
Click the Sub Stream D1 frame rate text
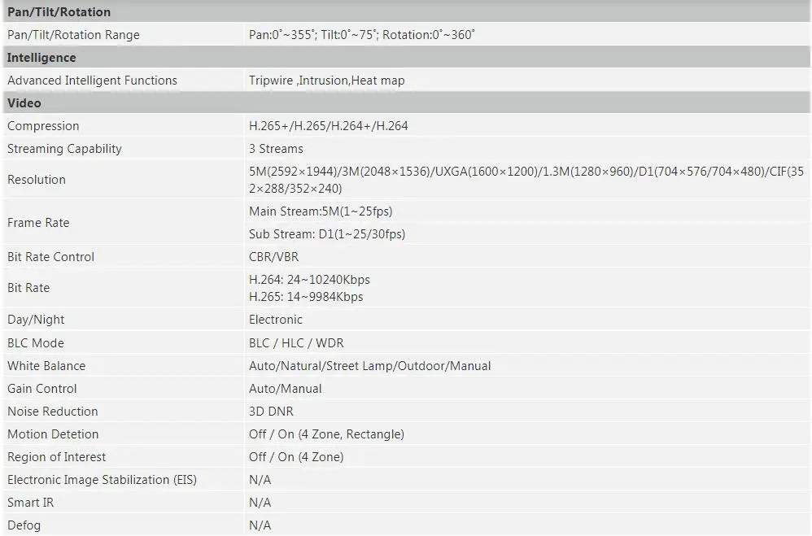tap(327, 234)
